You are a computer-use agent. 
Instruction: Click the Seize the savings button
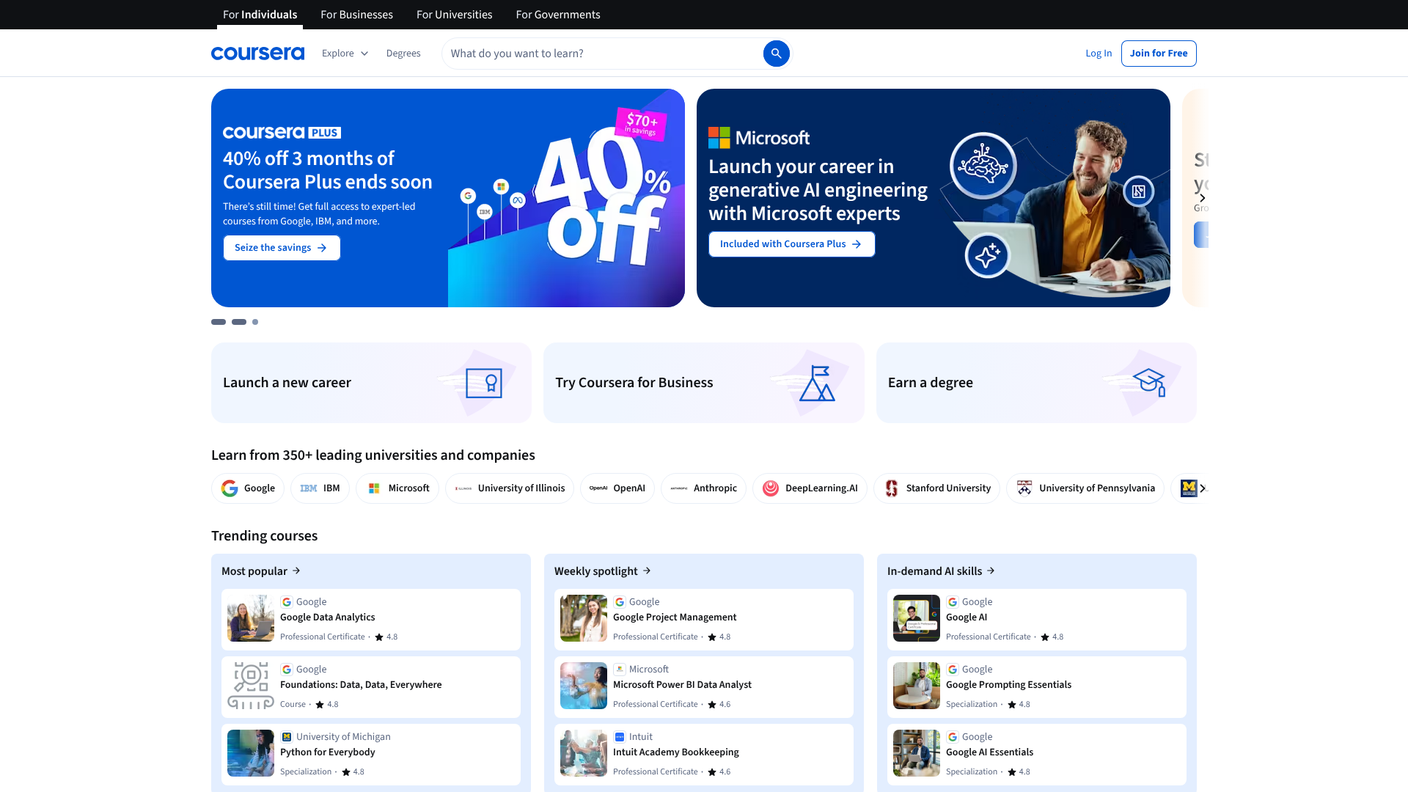pyautogui.click(x=281, y=247)
